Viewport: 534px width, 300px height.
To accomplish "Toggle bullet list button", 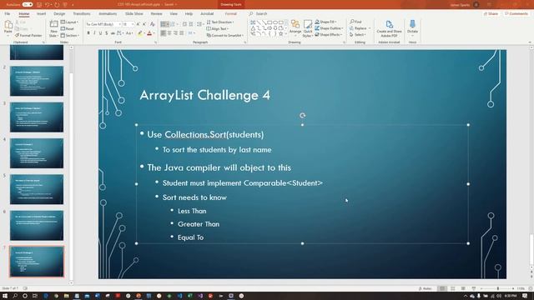I will point(164,24).
